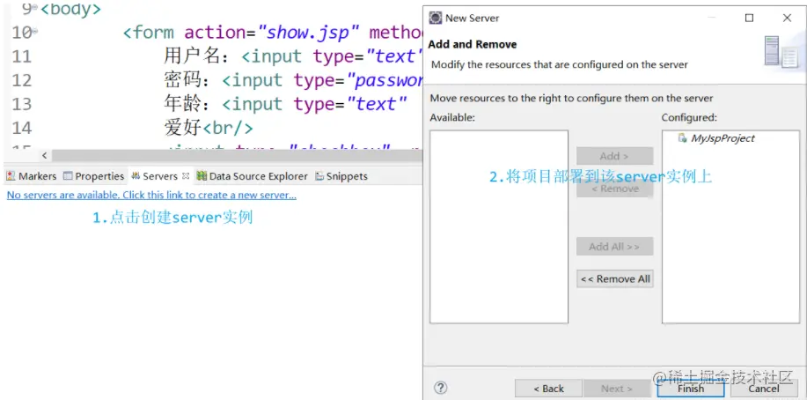
Task: Click the Markers tab icon
Action: pyautogui.click(x=11, y=176)
